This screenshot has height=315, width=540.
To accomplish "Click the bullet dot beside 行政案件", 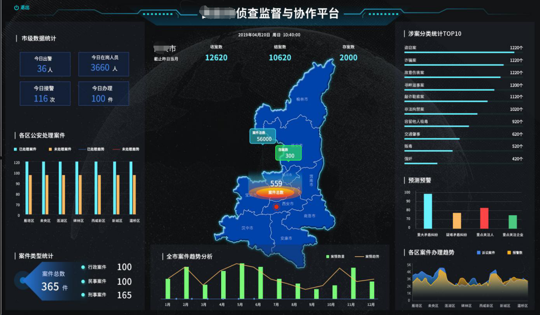I will click(83, 267).
